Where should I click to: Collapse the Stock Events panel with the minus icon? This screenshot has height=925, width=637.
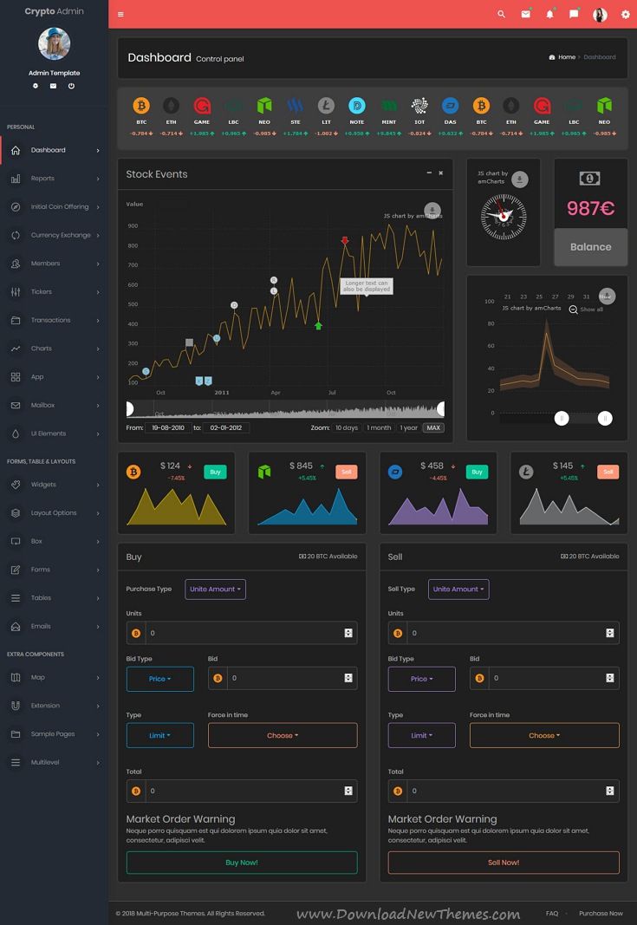click(429, 173)
